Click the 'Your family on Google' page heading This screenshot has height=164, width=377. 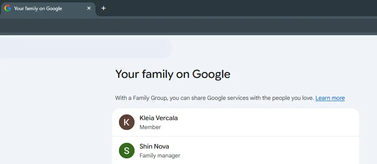point(173,74)
